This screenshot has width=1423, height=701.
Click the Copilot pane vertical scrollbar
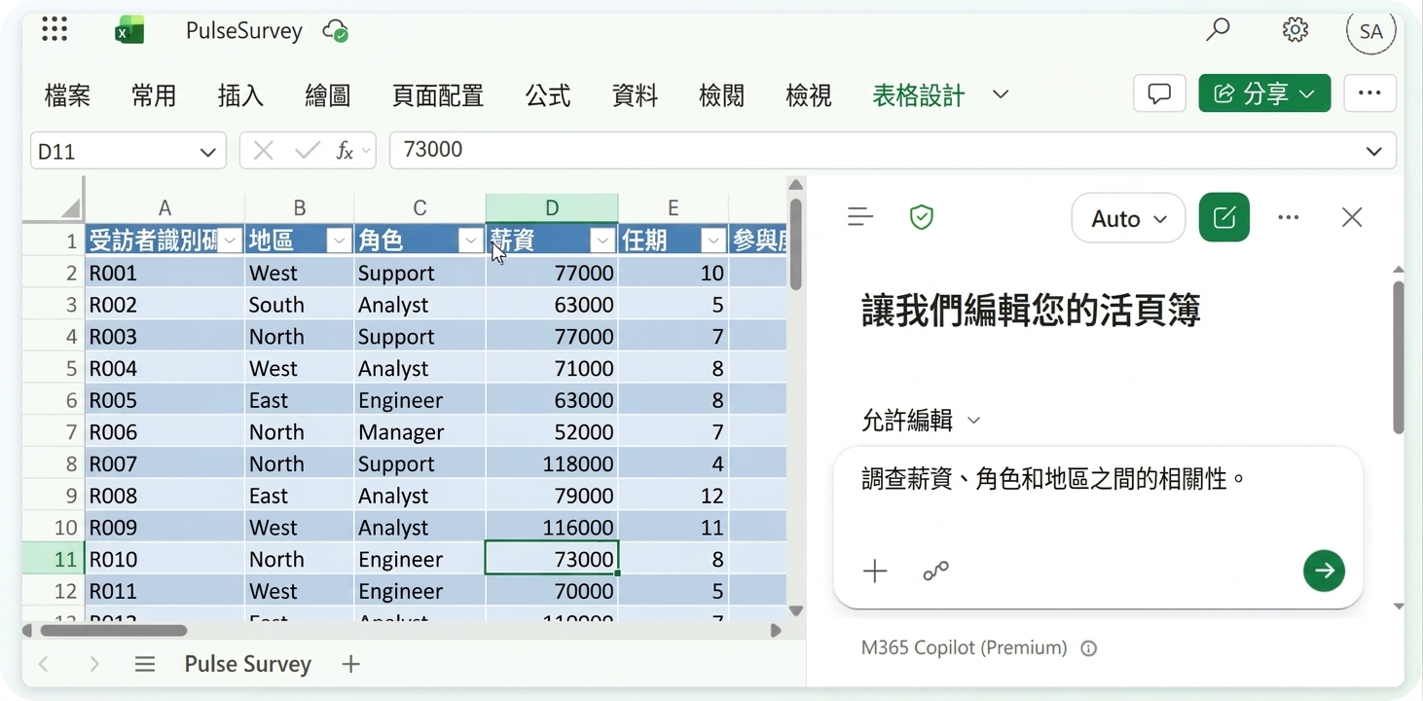point(1399,357)
